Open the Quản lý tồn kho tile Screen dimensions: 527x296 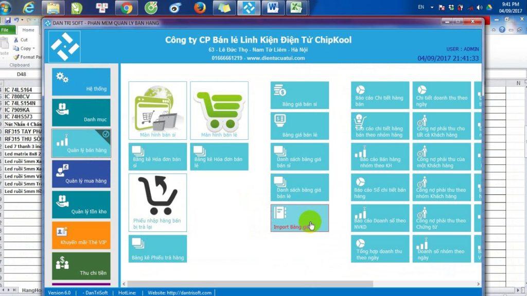point(81,205)
